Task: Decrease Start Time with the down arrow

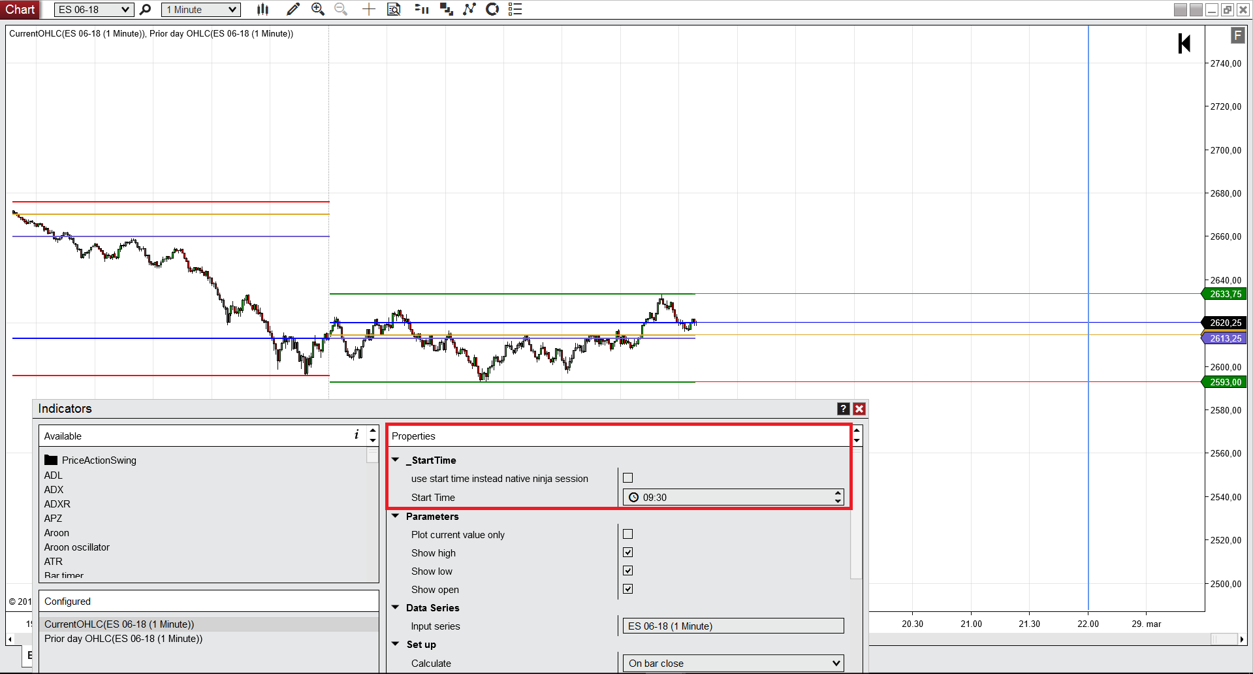Action: click(x=838, y=501)
